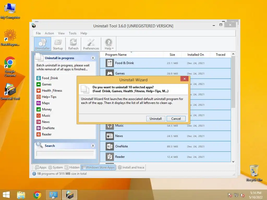This screenshot has width=267, height=200.
Task: Select Reader icon in sidebar list
Action: [39, 134]
